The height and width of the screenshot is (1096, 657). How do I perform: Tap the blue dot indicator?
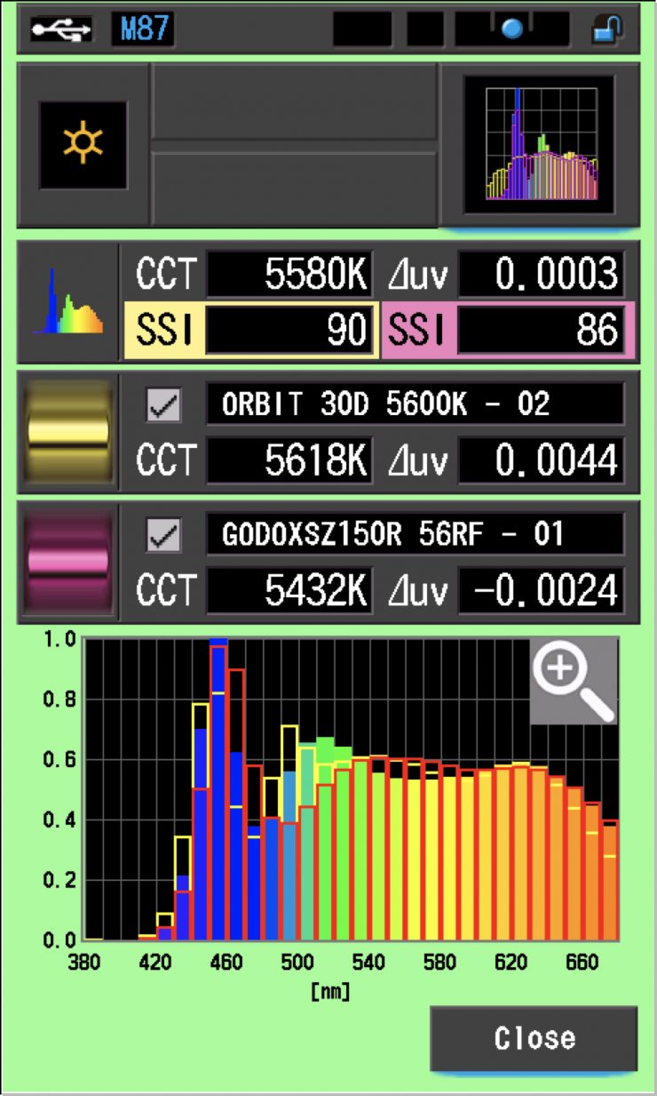coord(512,29)
